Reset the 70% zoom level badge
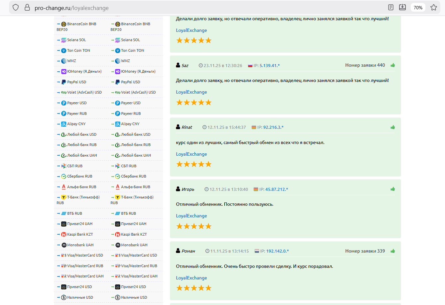 tap(418, 7)
